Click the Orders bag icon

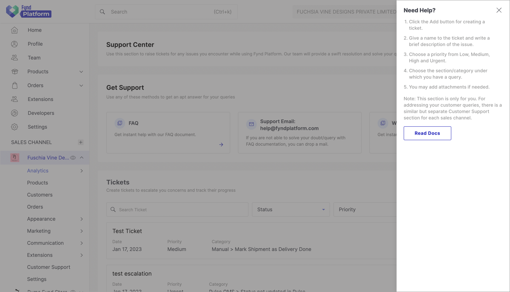[x=15, y=86]
